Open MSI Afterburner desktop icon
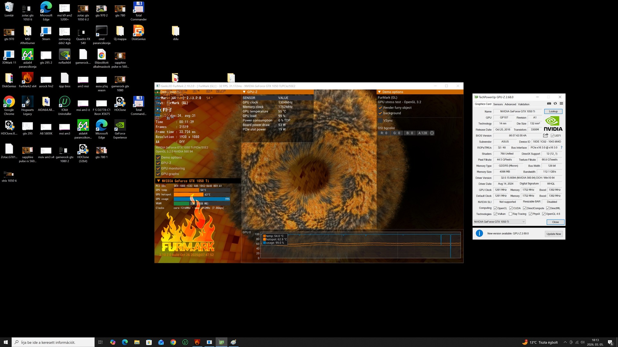The height and width of the screenshot is (347, 618). tap(28, 31)
